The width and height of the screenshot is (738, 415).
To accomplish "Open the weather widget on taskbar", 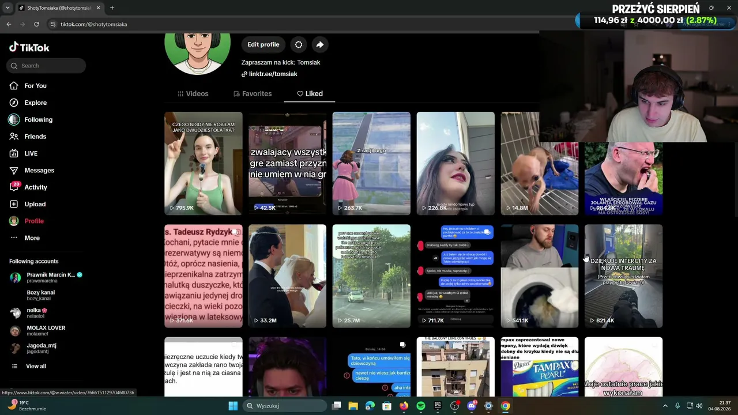I will pos(27,406).
